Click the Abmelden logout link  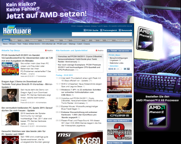[x=114, y=66]
